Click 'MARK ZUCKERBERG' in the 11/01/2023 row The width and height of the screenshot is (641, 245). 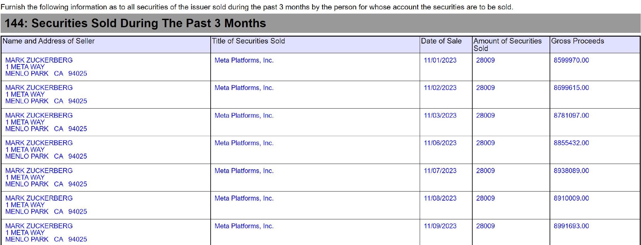pos(39,60)
